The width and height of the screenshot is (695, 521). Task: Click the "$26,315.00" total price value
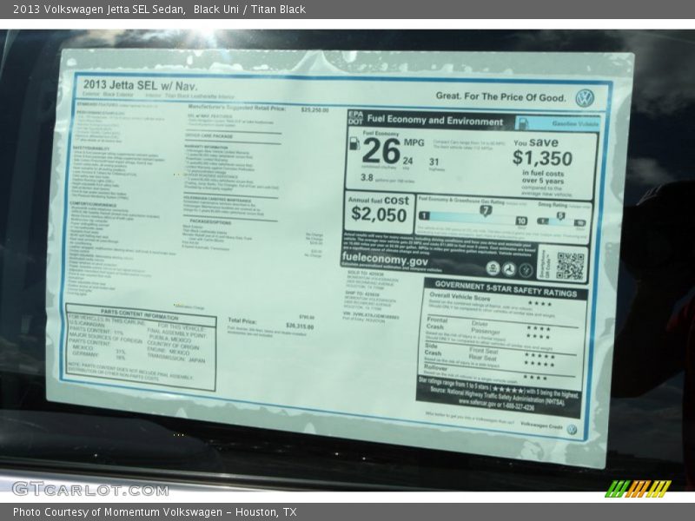(x=300, y=326)
